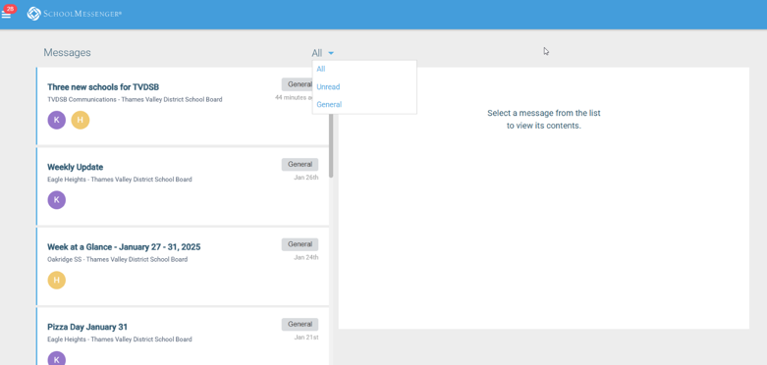Click Oakridge SS sender text
767x365 pixels.
[x=118, y=259]
